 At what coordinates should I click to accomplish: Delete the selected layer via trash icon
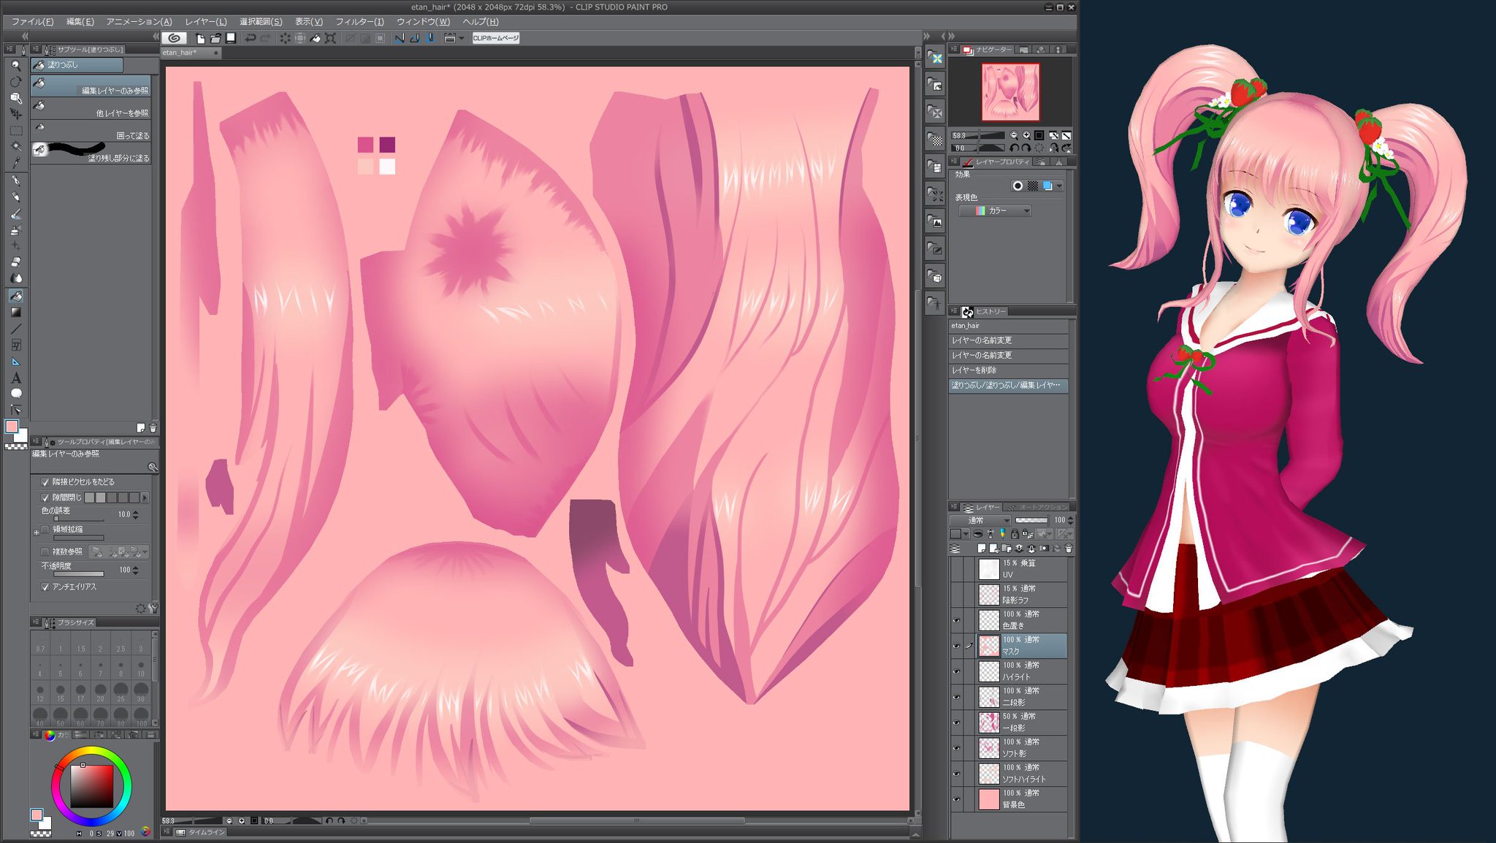point(1069,549)
